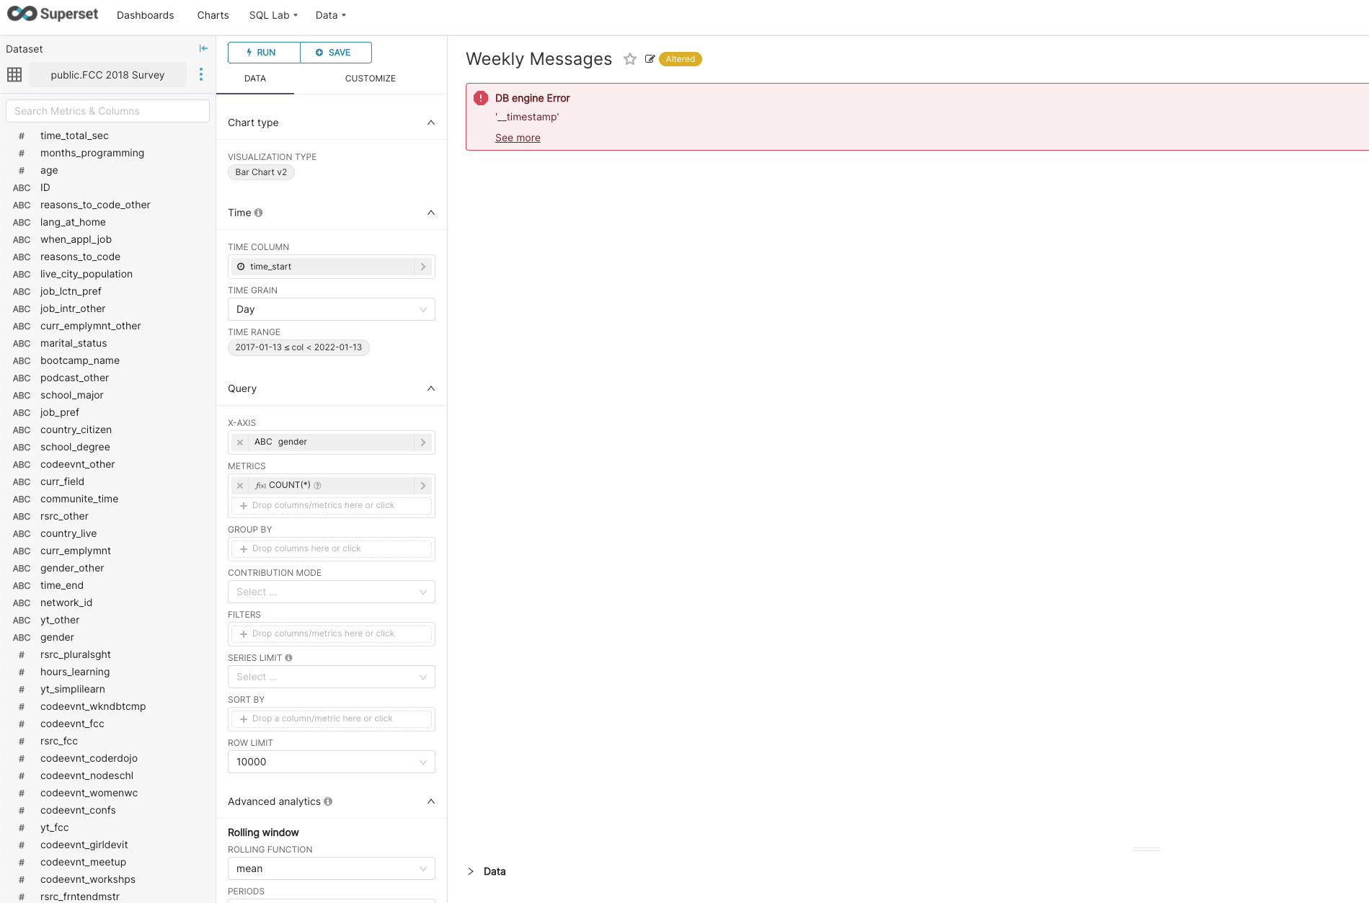The image size is (1369, 903).
Task: Select the school_degree column
Action: [75, 447]
